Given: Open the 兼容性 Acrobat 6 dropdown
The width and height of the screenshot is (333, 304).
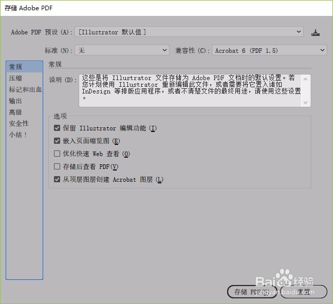Looking at the screenshot, I should (x=269, y=50).
